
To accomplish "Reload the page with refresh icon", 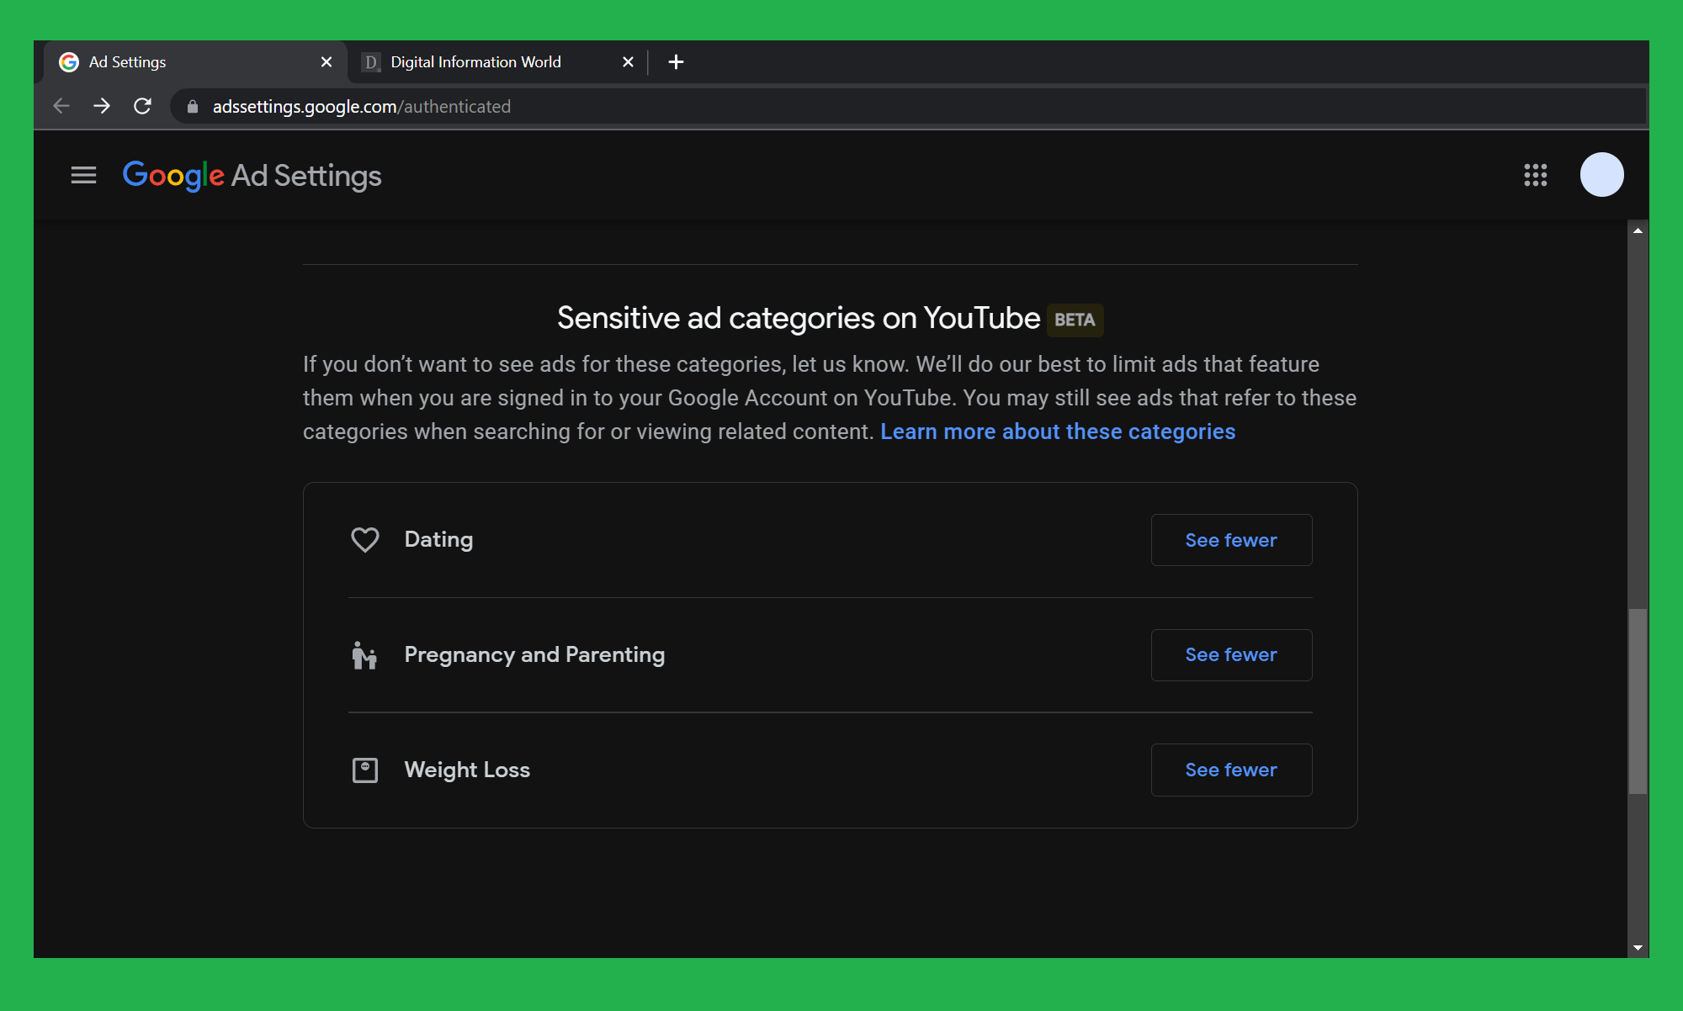I will click(142, 106).
